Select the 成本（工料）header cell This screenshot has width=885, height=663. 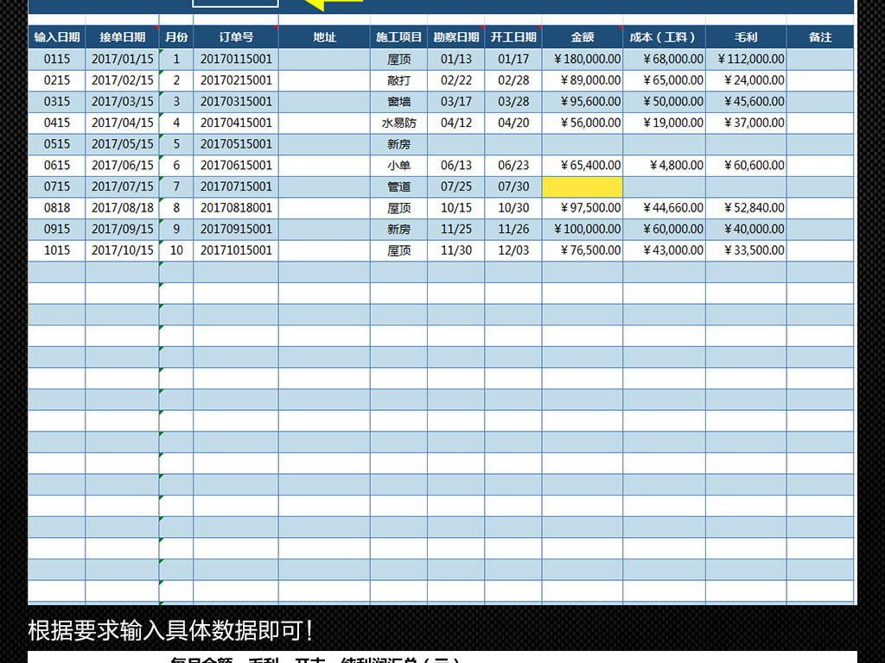click(x=665, y=37)
